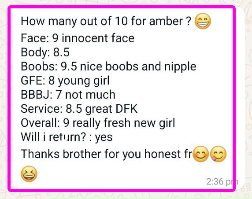Click the word 'amber' in first line
Screen dimensions: 252x199
pyautogui.click(x=166, y=21)
